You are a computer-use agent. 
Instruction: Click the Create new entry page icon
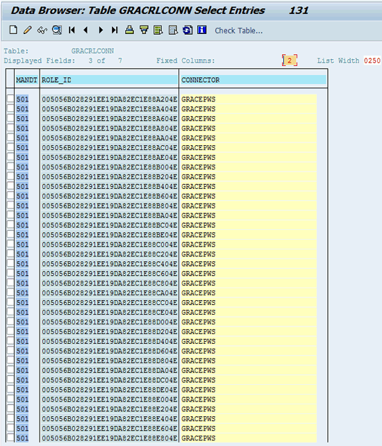(13, 30)
